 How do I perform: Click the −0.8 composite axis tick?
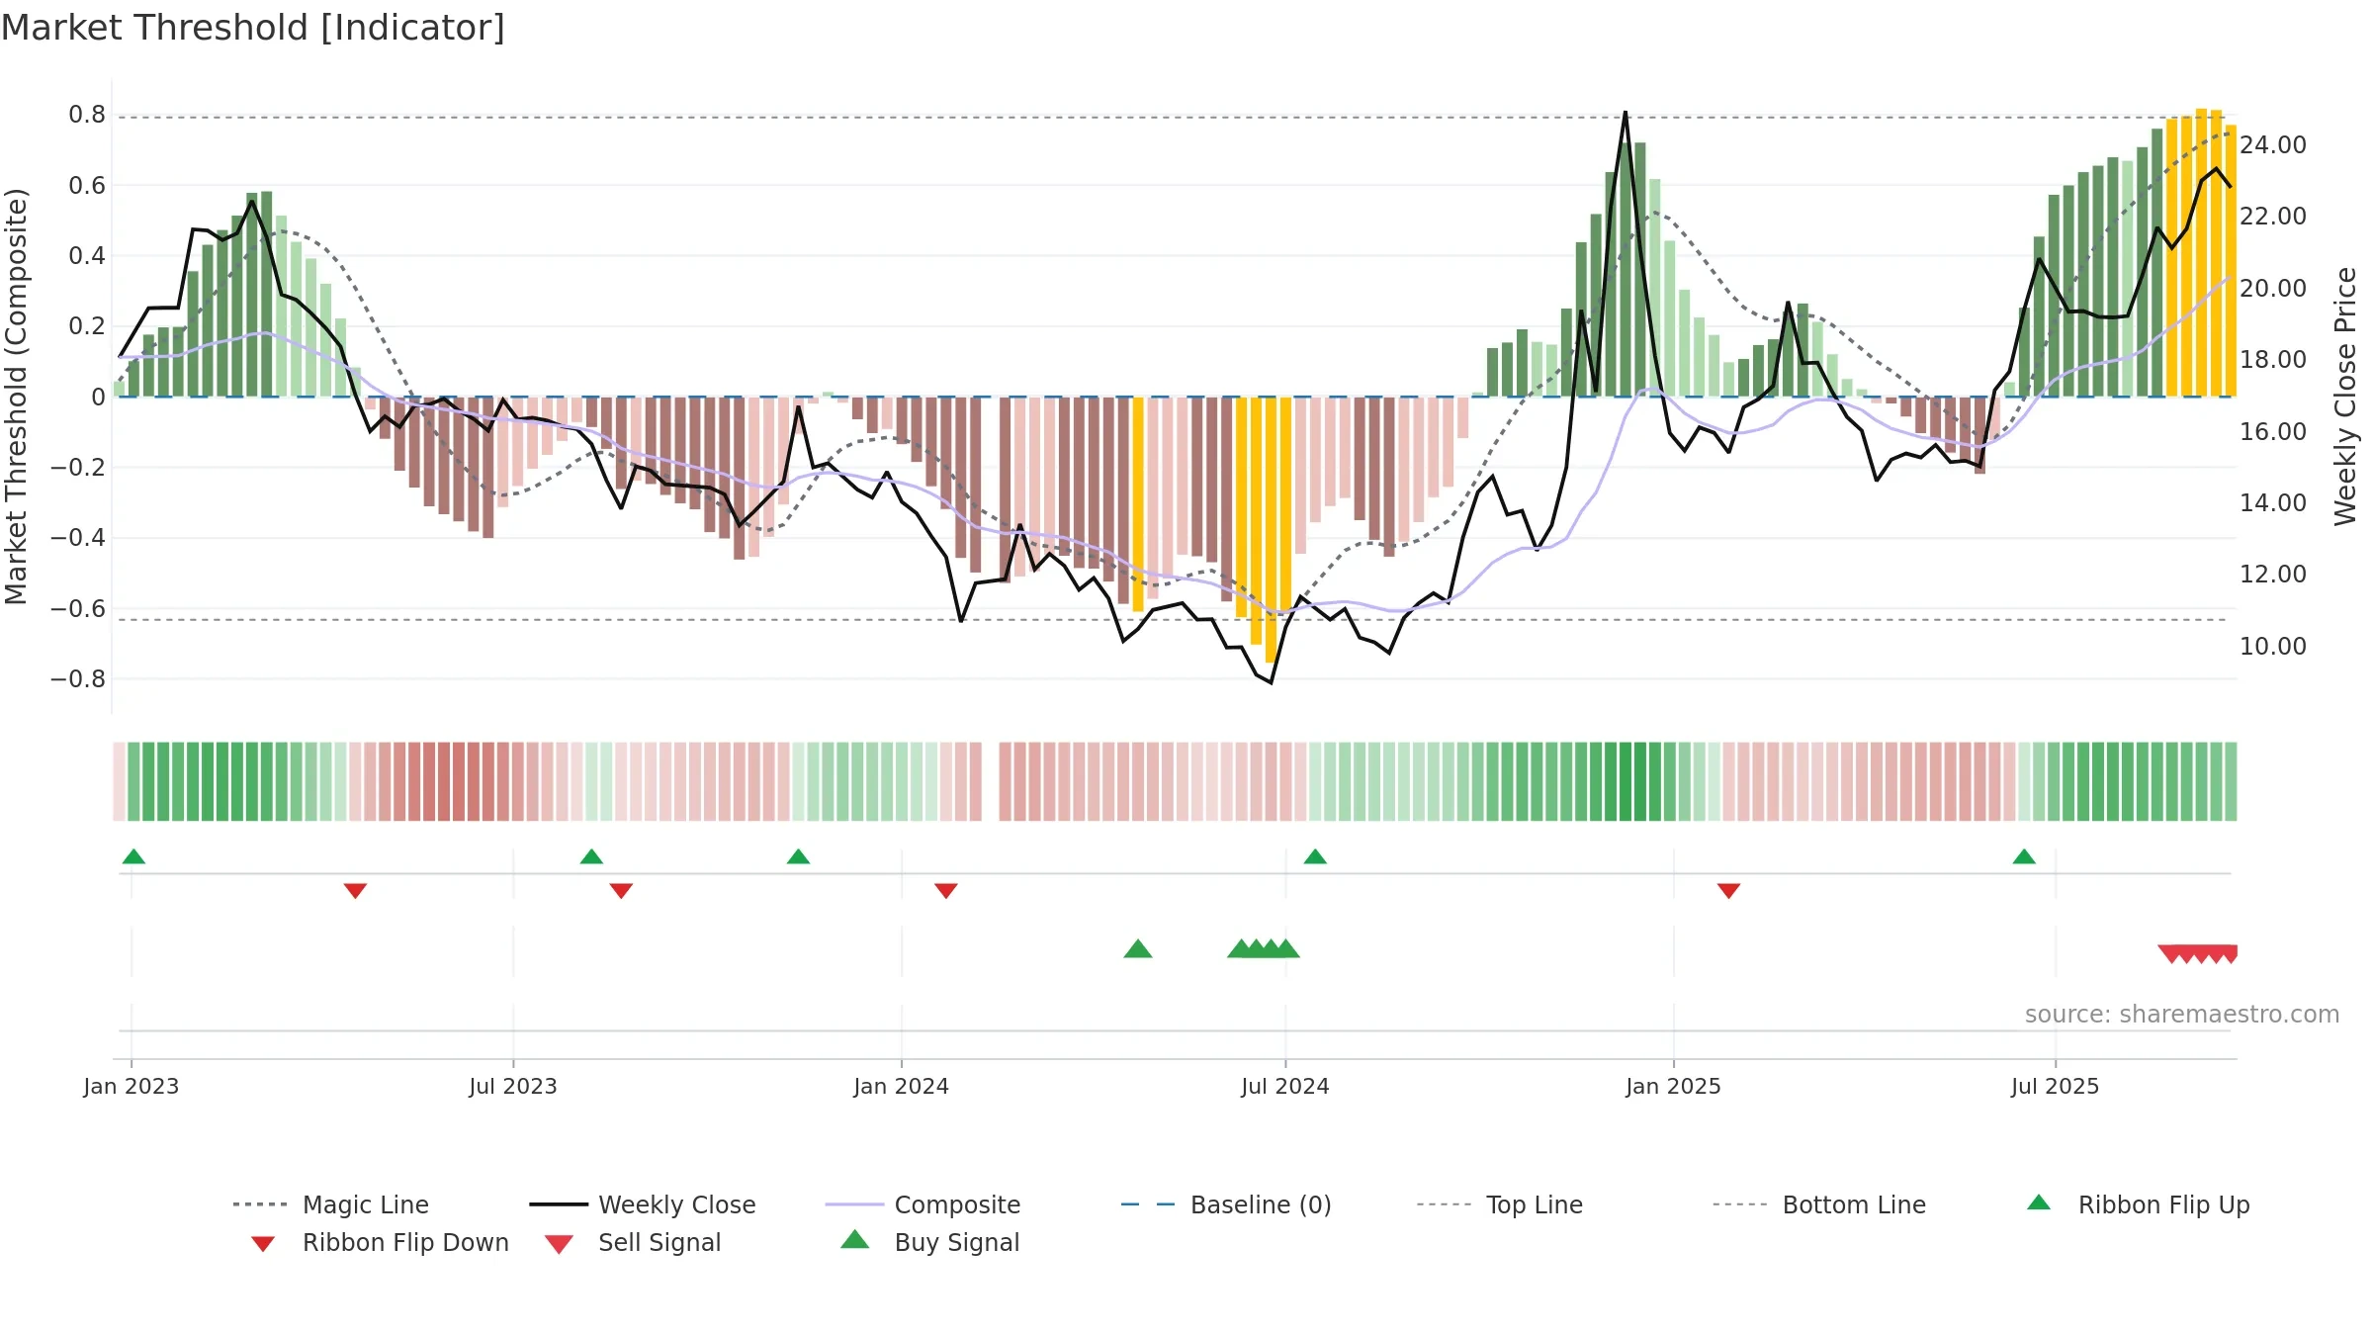(x=78, y=679)
